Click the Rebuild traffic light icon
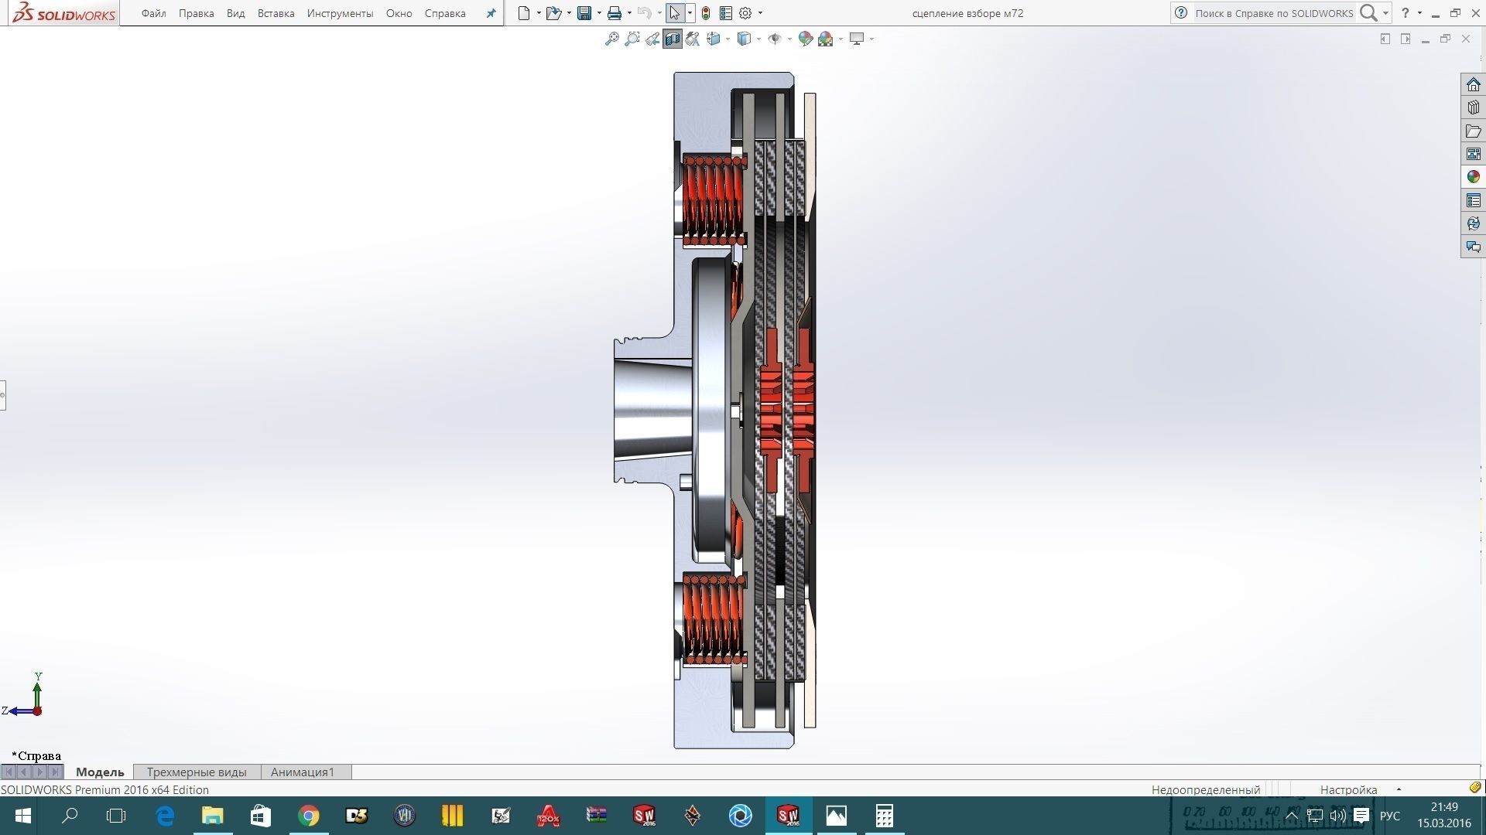This screenshot has width=1486, height=835. click(x=706, y=13)
